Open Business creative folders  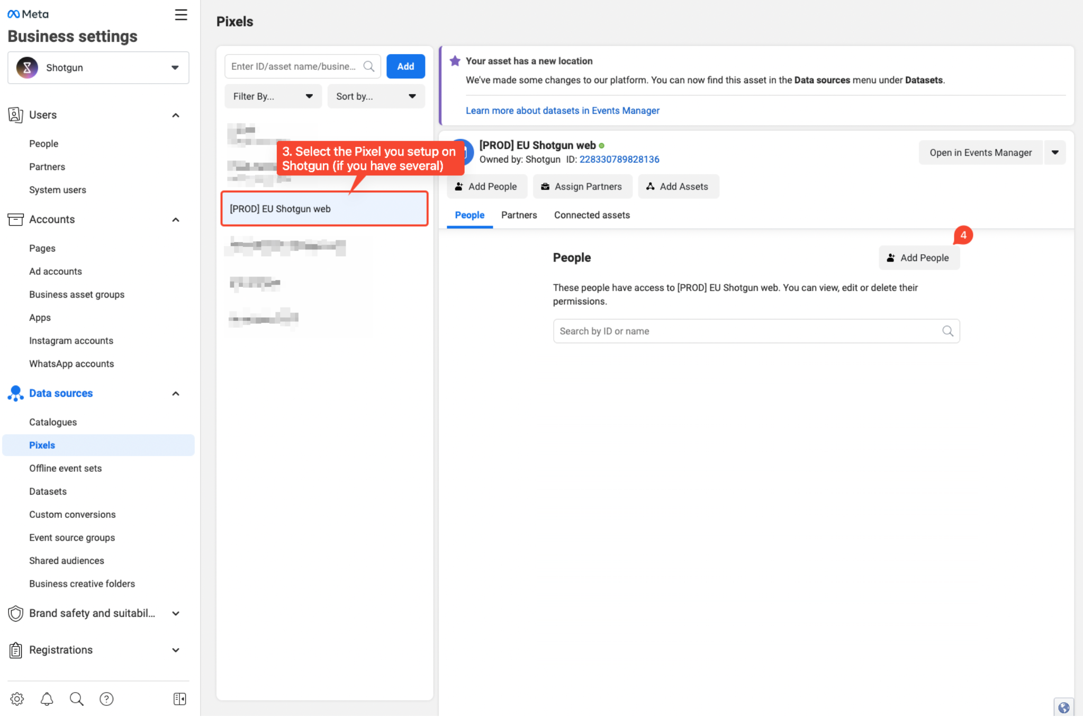click(x=82, y=584)
